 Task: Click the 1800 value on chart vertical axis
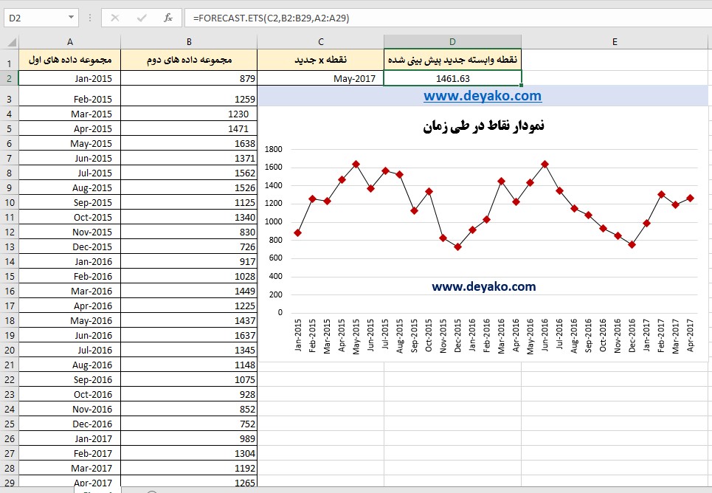(273, 149)
